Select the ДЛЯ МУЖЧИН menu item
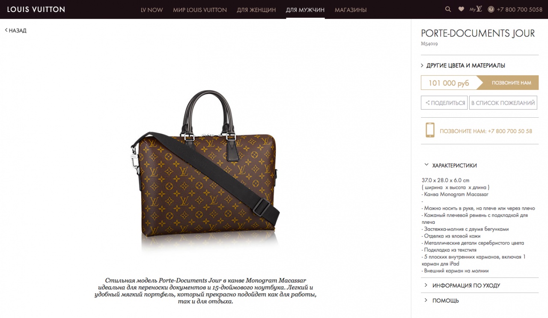The image size is (548, 318). tap(305, 9)
